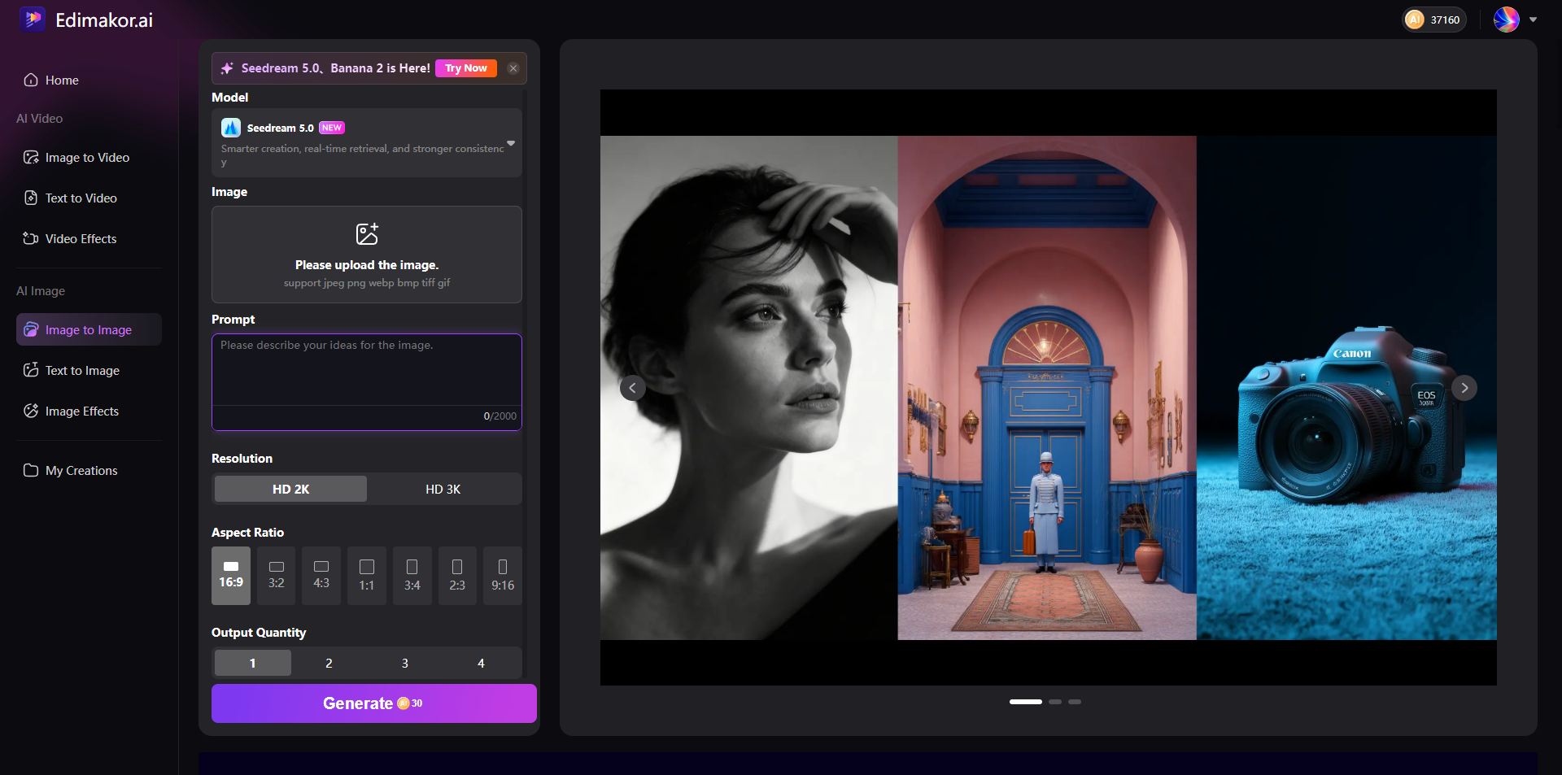Click the Edimakor.ai logo

pyautogui.click(x=86, y=19)
